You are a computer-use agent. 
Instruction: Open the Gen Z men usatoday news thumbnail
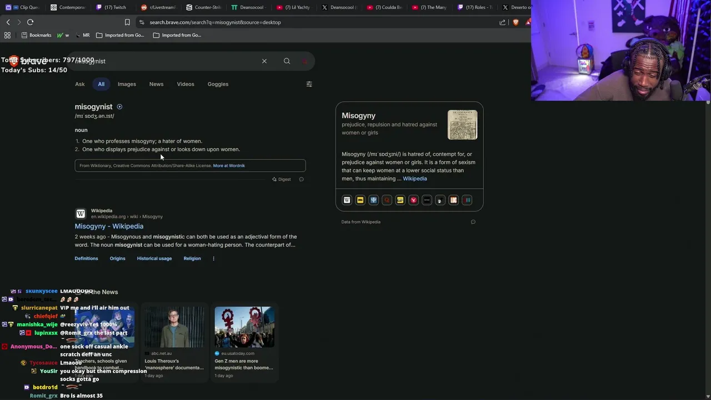click(244, 327)
